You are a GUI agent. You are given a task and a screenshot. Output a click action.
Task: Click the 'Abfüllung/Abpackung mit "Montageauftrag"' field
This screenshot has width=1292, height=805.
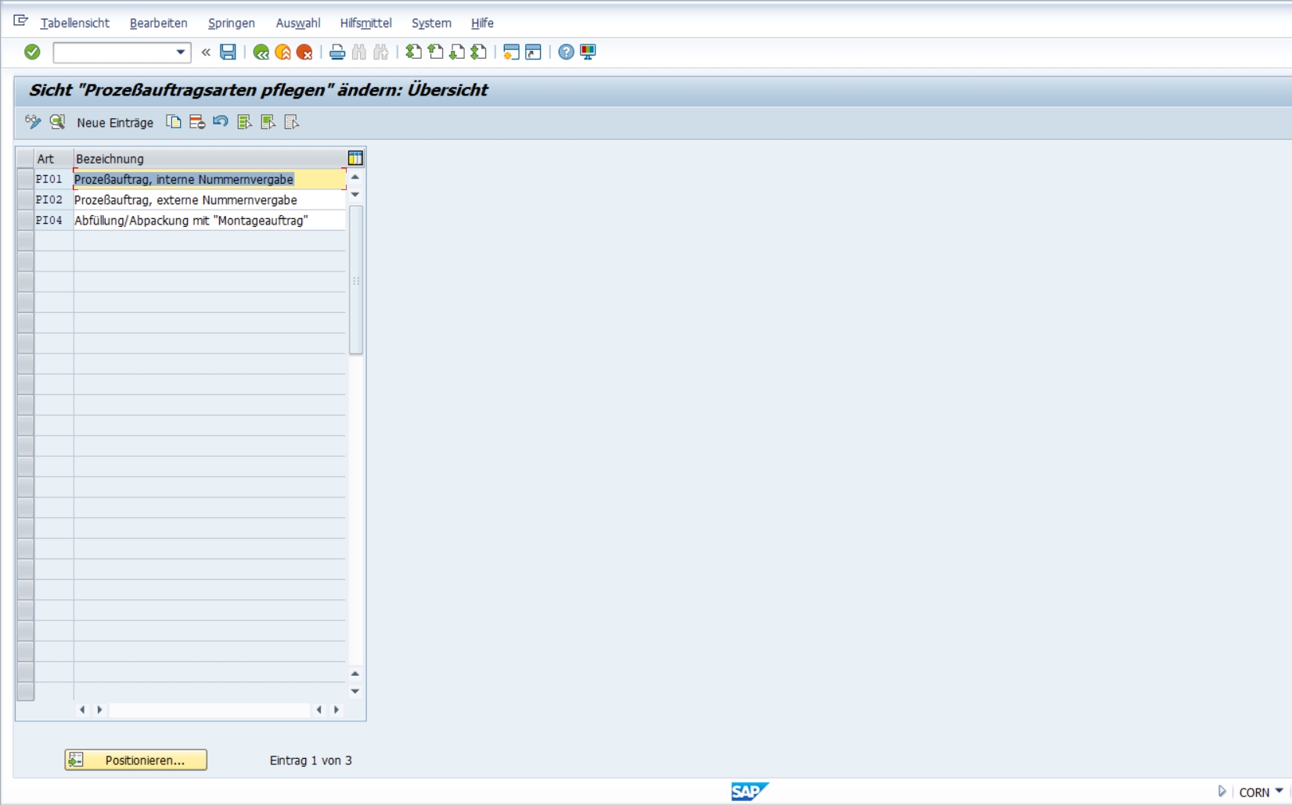coord(210,220)
